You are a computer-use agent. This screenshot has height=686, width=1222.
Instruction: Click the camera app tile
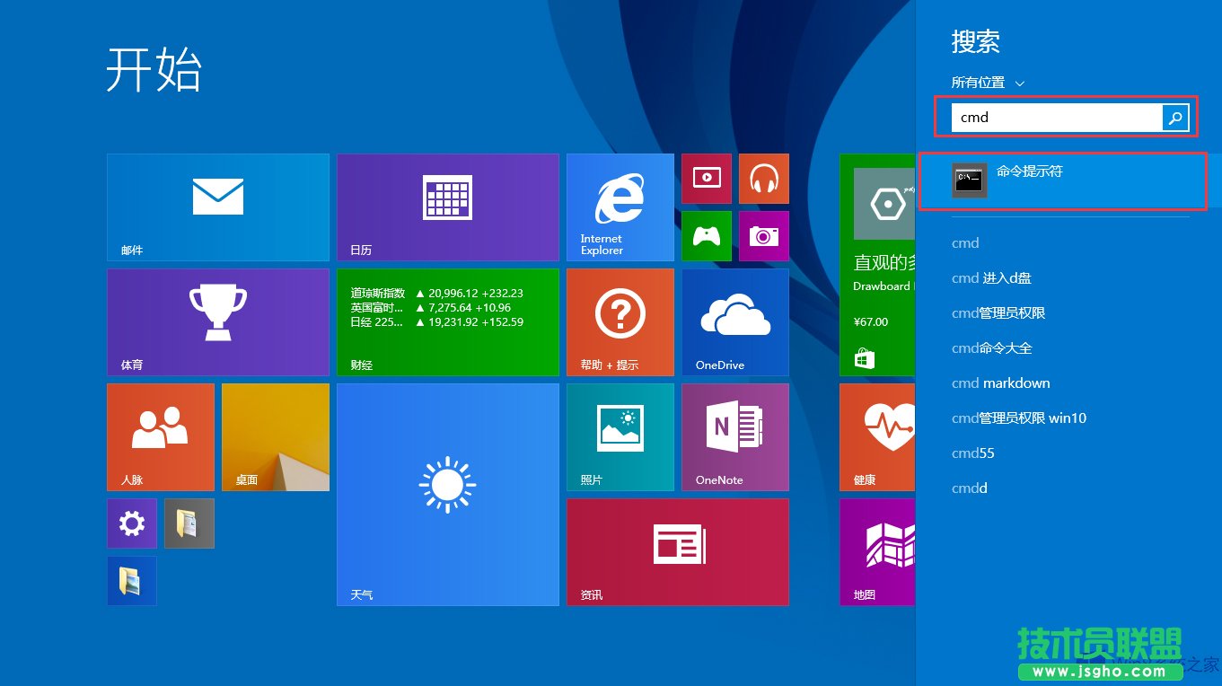764,236
